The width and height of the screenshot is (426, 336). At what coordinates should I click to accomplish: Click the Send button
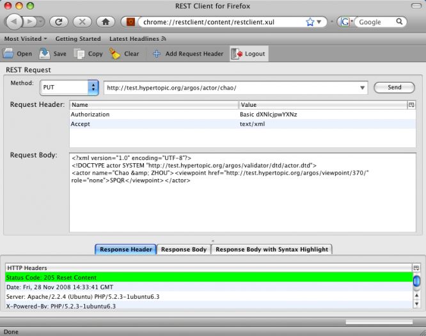[x=394, y=87]
